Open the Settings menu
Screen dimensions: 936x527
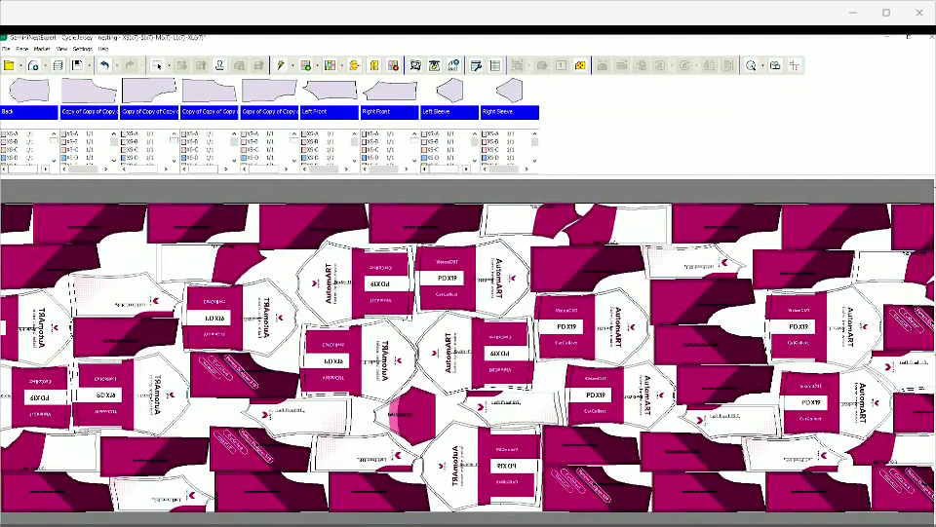point(82,49)
